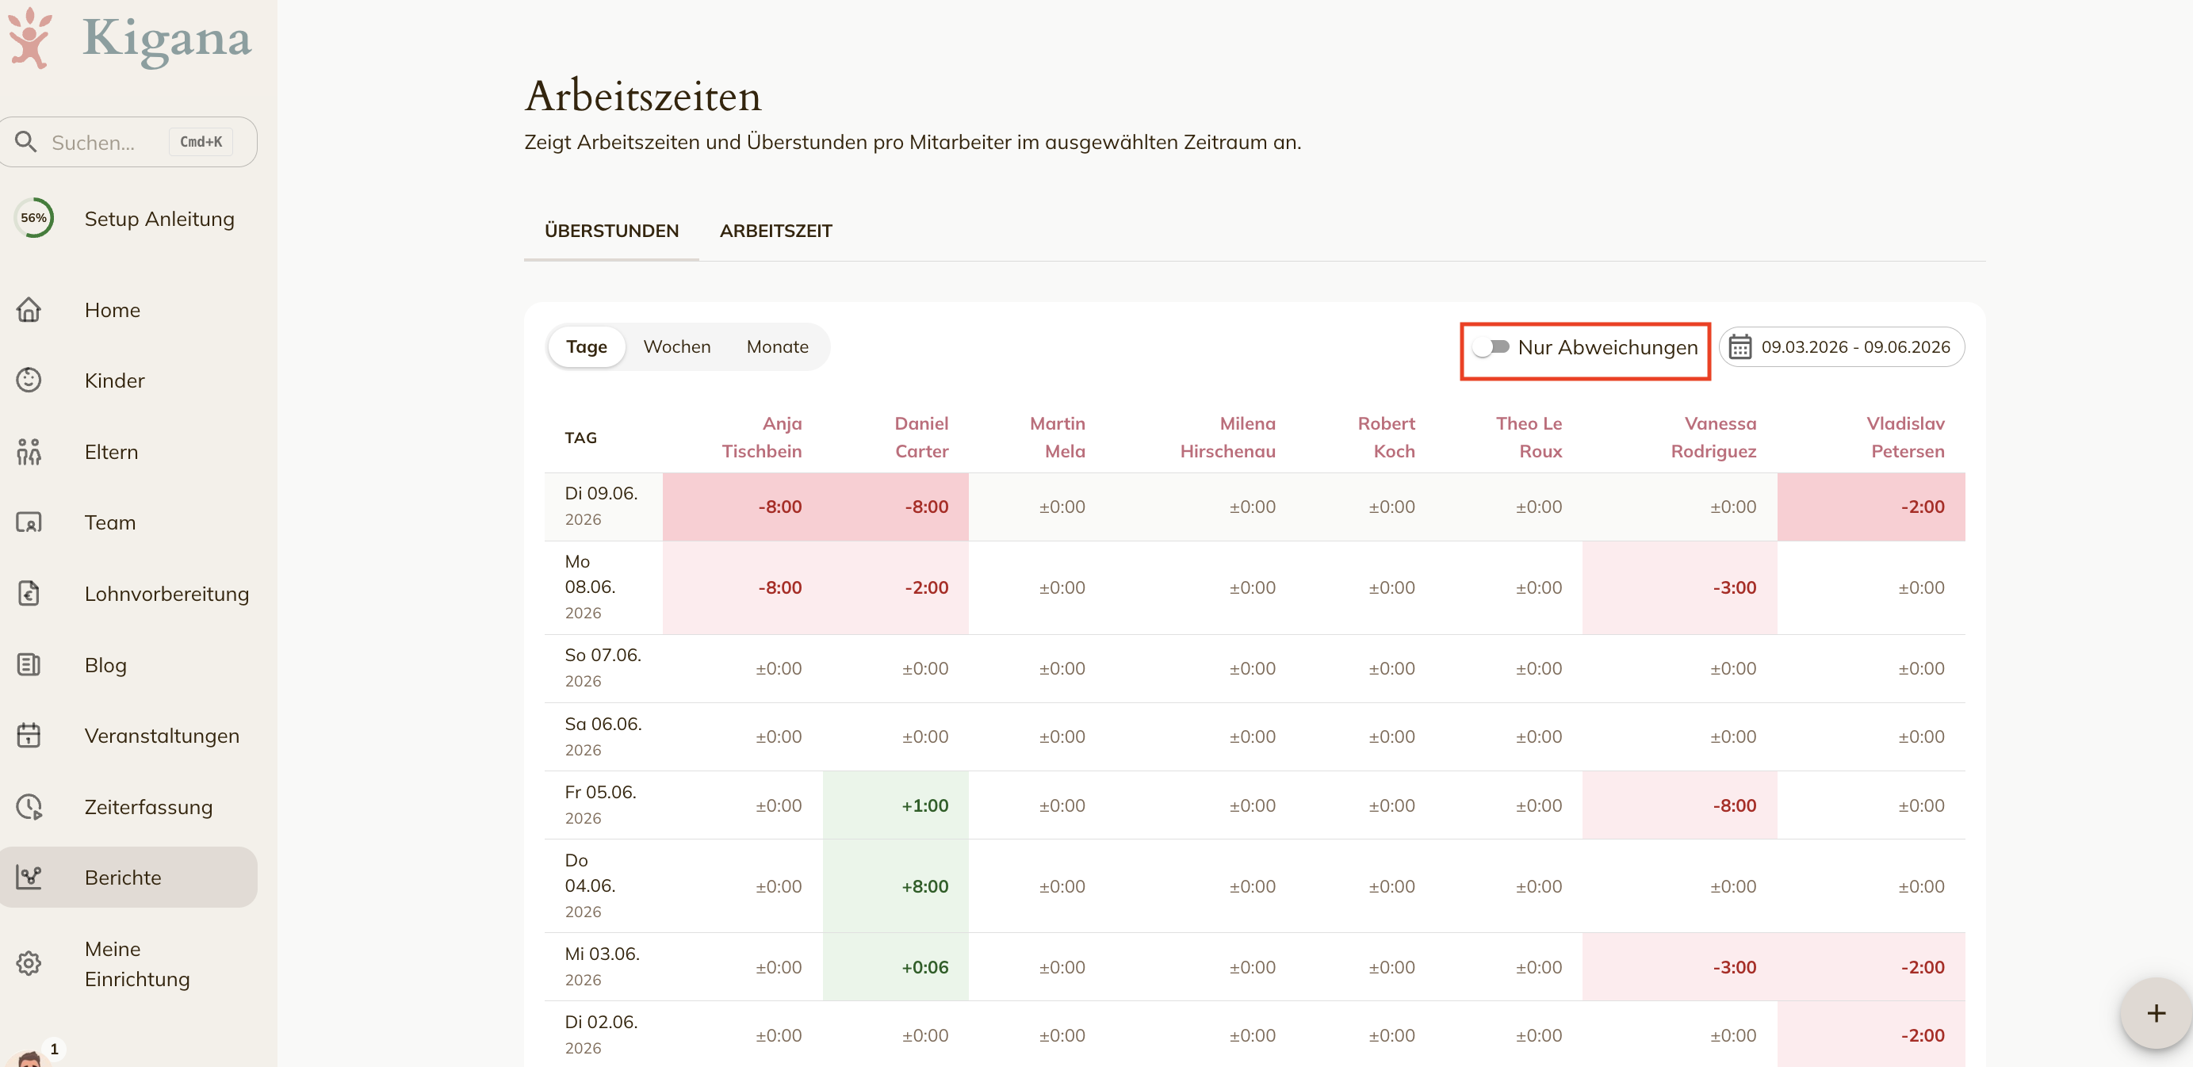This screenshot has width=2193, height=1067.
Task: Open Team via the person card icon
Action: pos(29,522)
